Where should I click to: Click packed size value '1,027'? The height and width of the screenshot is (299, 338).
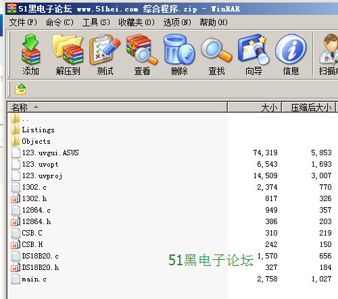(321, 279)
